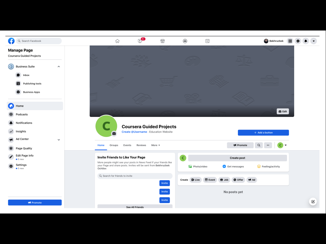
Task: Collapse the Business Suite section
Action: 59,67
